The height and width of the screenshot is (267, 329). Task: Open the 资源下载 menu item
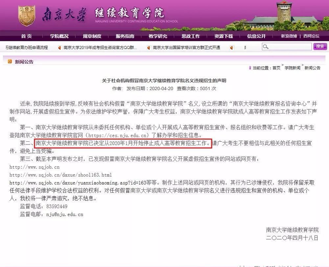(224, 36)
